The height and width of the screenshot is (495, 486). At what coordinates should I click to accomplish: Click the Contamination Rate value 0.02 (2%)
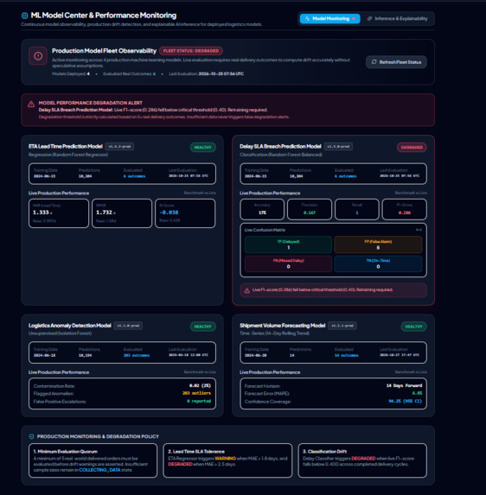click(200, 385)
